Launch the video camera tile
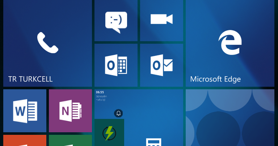This screenshot has height=146, width=278. tap(161, 21)
